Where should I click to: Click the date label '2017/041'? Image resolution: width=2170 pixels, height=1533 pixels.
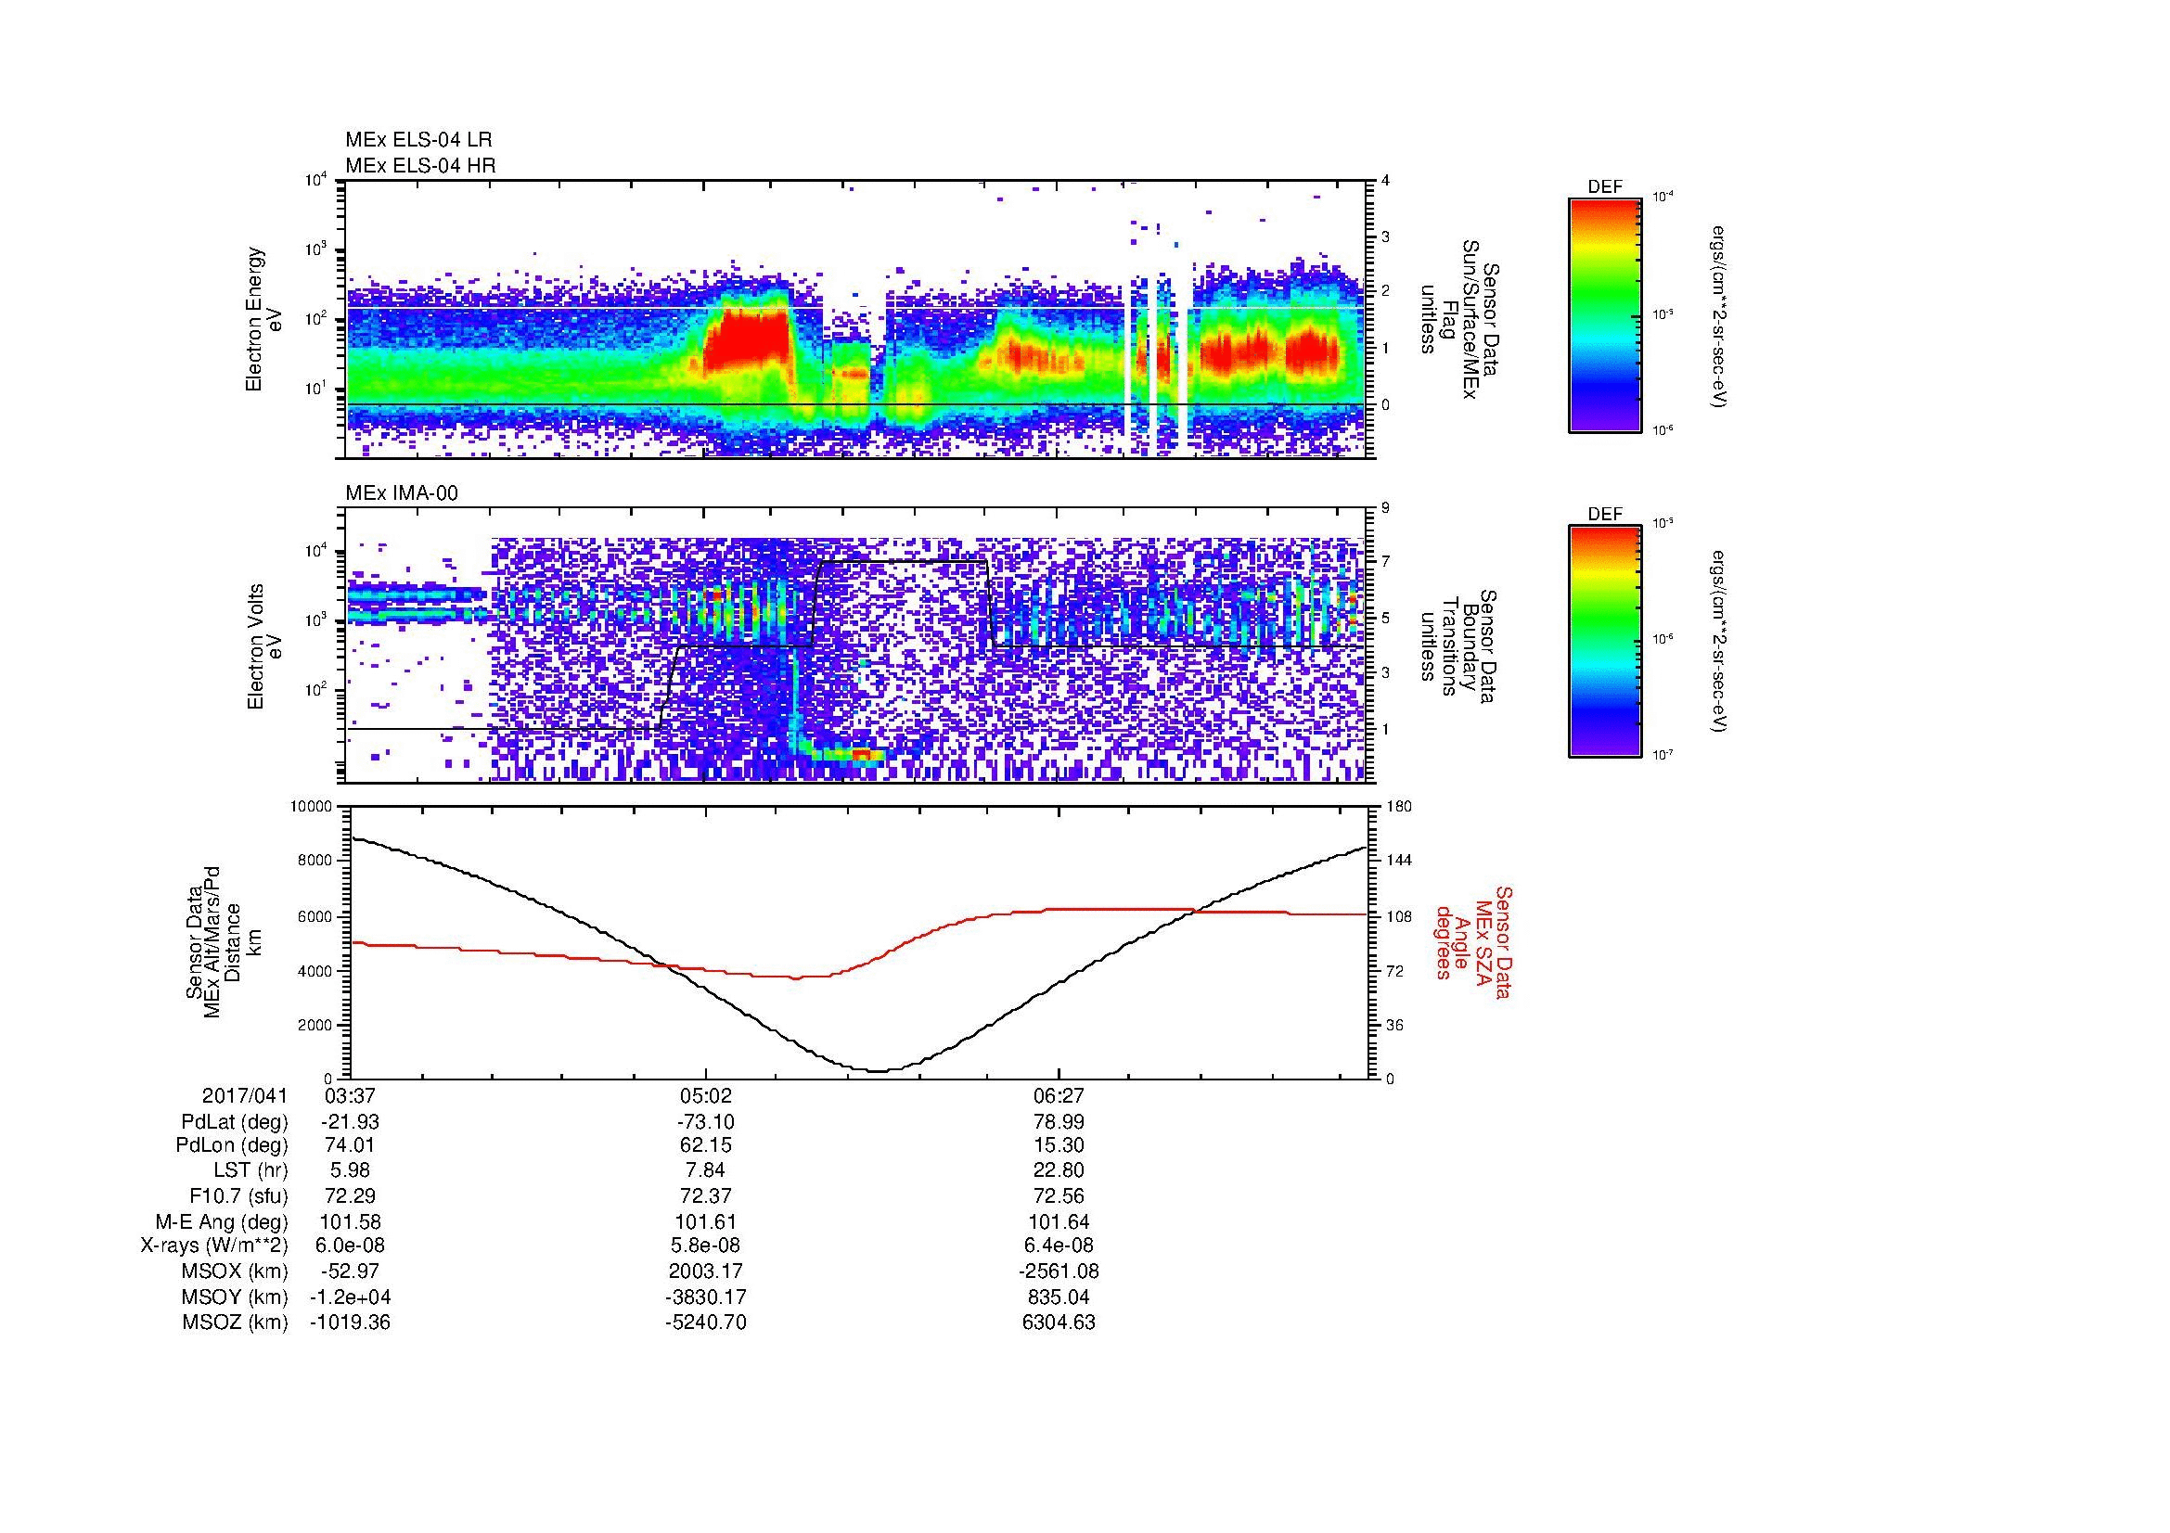[245, 1095]
